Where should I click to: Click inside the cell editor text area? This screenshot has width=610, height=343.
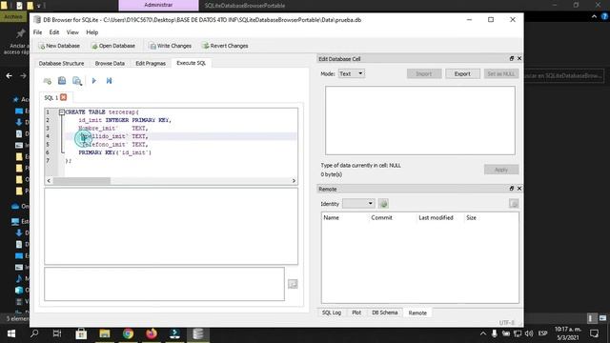[420, 121]
